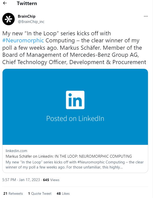The image size is (153, 198).
Task: Click the 'Posted on LinkedIn' caption
Action: coord(75,119)
